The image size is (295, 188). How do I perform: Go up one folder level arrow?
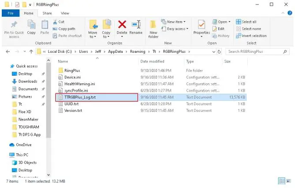[x=31, y=52]
